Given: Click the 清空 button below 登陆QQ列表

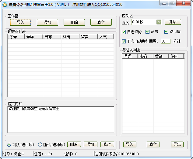Looking at the screenshot, I should [153, 144].
